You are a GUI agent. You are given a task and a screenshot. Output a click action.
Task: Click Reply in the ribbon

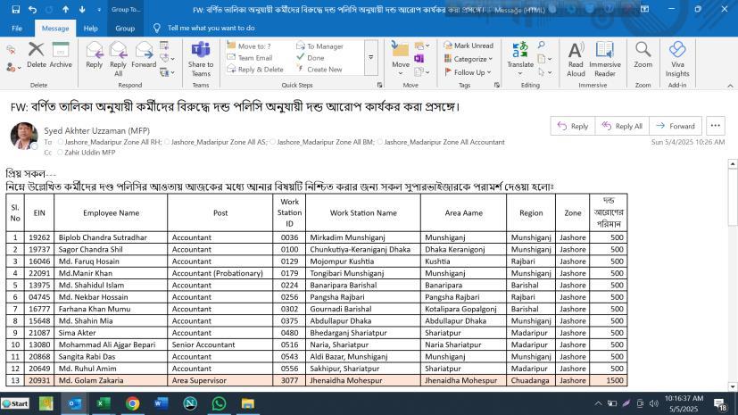pos(94,55)
